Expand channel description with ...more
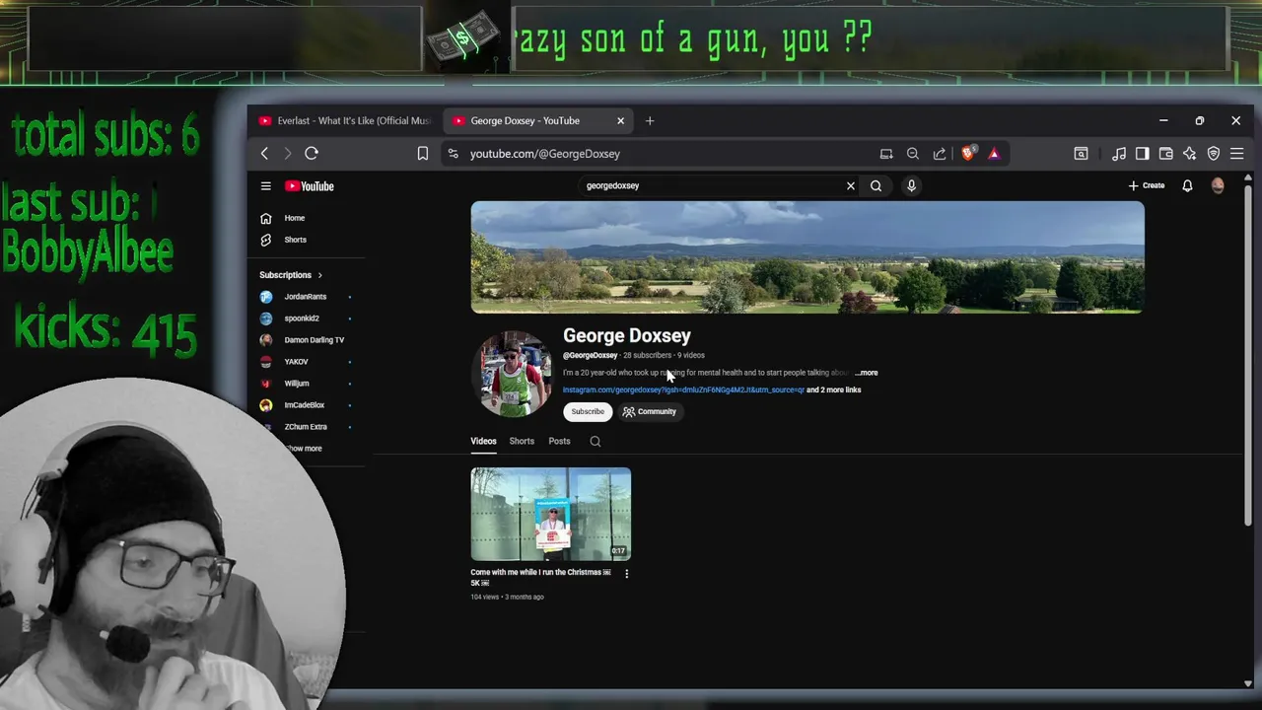 pyautogui.click(x=867, y=373)
